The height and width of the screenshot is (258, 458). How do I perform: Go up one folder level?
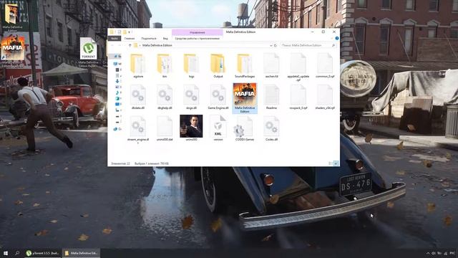130,45
